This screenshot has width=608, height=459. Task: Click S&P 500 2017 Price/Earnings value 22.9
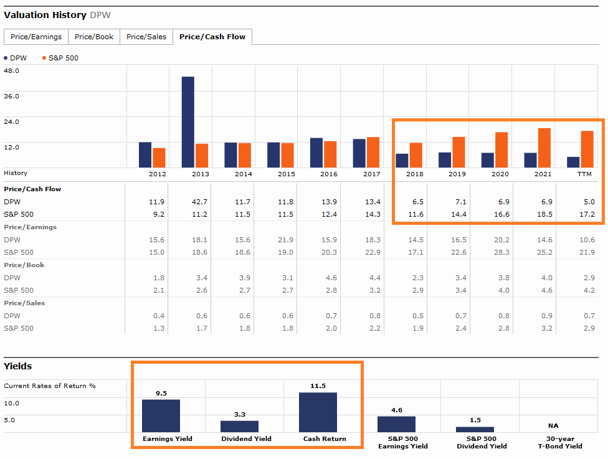(x=373, y=252)
